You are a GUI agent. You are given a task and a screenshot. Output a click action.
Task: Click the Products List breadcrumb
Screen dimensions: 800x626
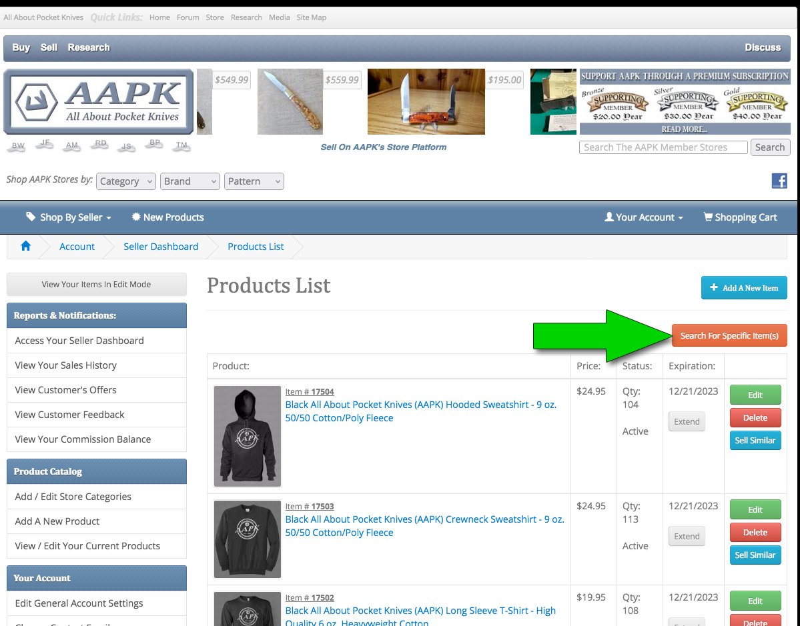pyautogui.click(x=256, y=246)
